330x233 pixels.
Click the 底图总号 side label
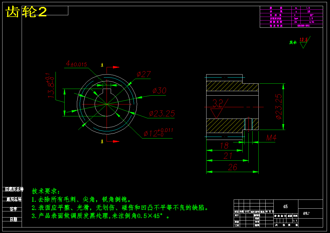tap(14, 199)
